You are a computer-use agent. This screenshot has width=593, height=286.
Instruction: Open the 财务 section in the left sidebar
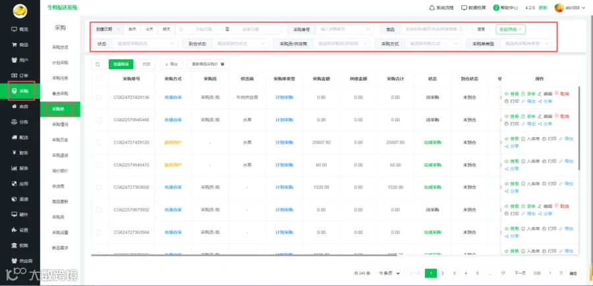(20, 153)
